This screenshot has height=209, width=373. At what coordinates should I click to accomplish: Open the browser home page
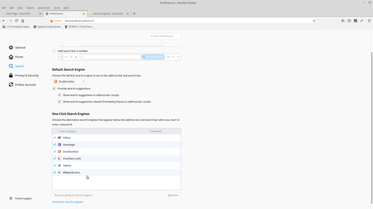click(23, 21)
